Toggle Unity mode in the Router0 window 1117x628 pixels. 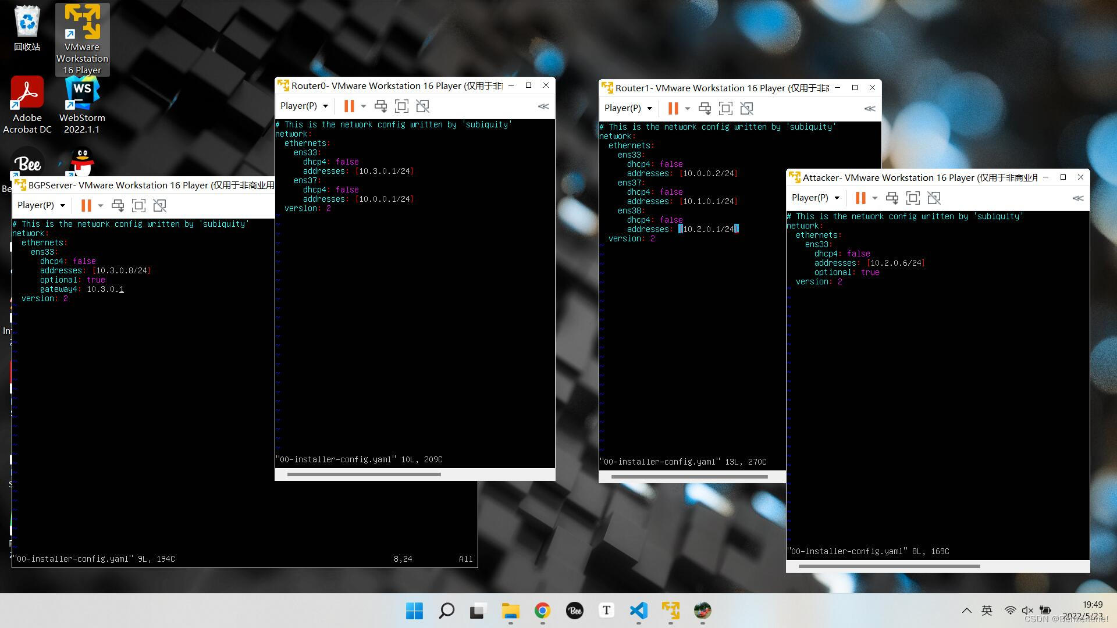pos(423,106)
